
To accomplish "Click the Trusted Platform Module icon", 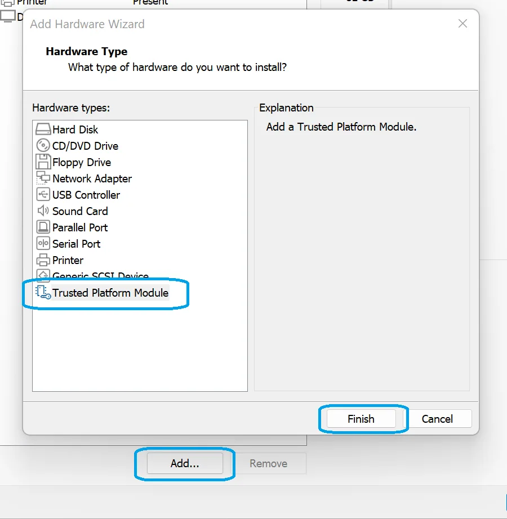I will [43, 293].
